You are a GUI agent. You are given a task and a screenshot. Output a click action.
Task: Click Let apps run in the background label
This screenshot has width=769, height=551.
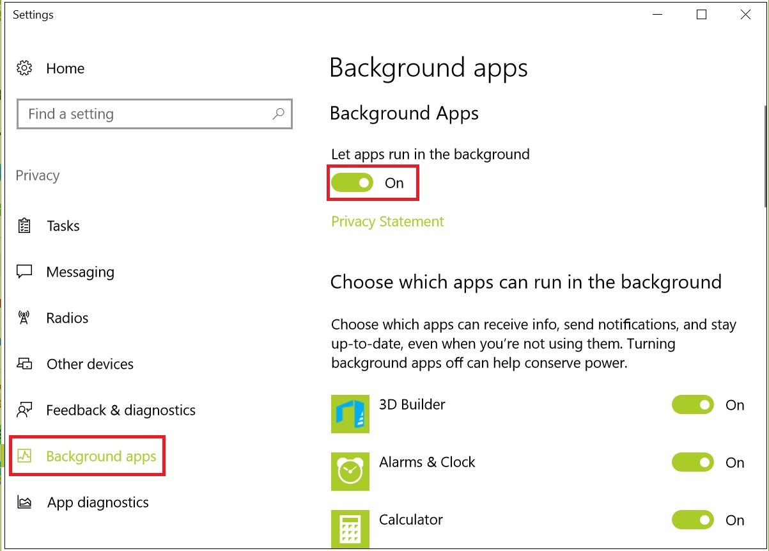point(430,154)
